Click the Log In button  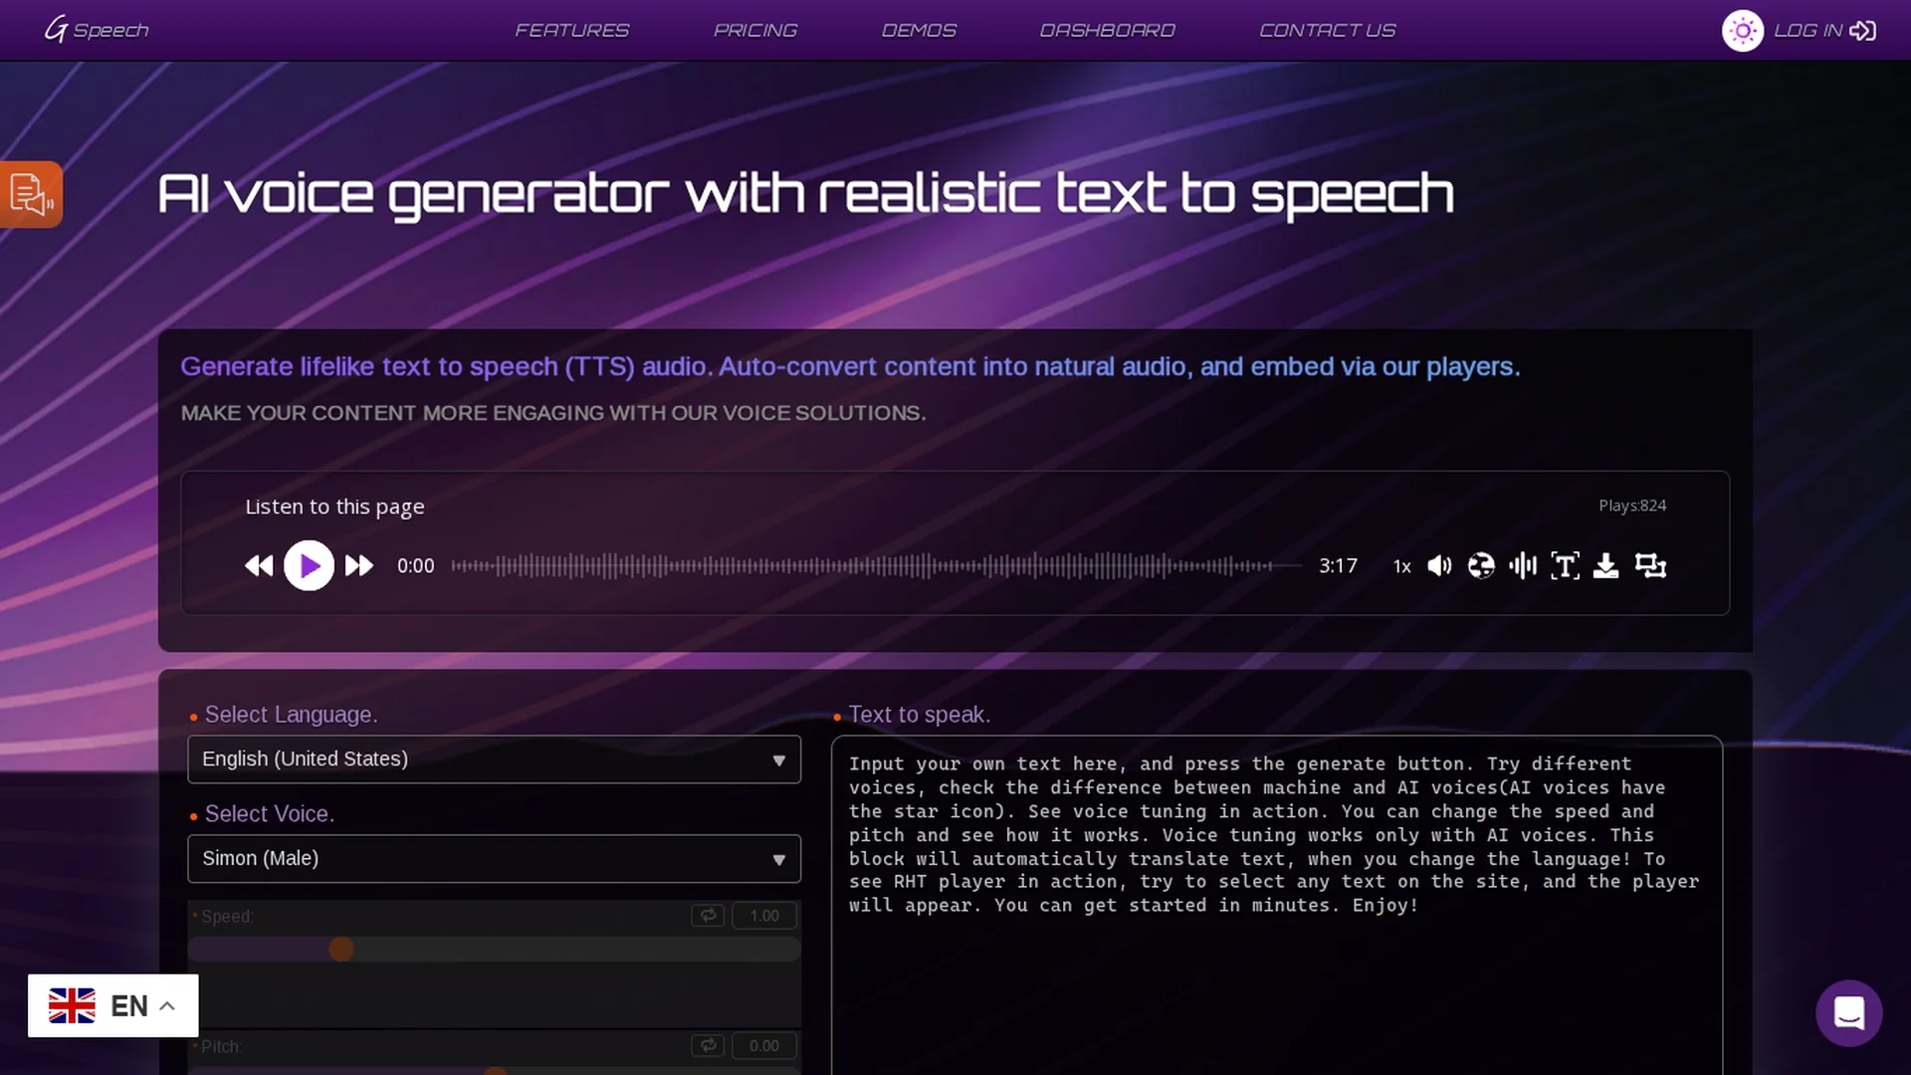[1824, 31]
